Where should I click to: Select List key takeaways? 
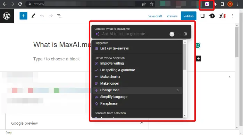[137, 48]
